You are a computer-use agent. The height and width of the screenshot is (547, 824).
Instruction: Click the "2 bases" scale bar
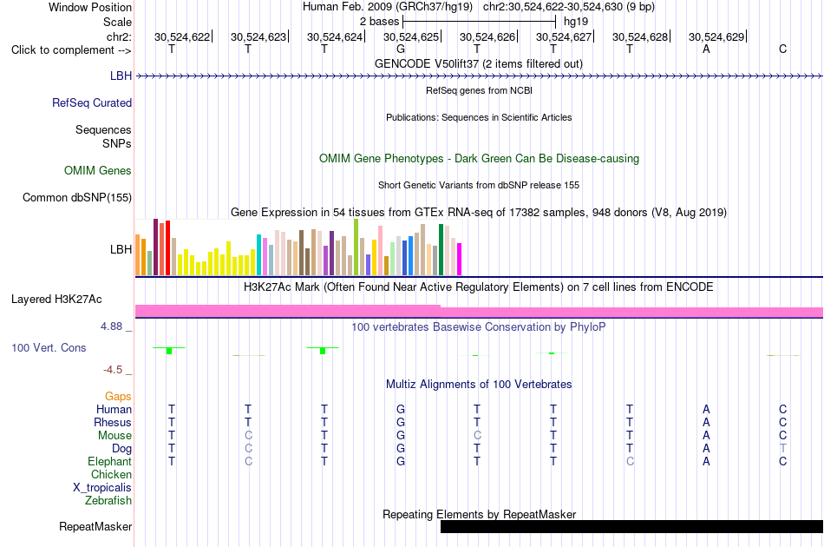coord(479,22)
